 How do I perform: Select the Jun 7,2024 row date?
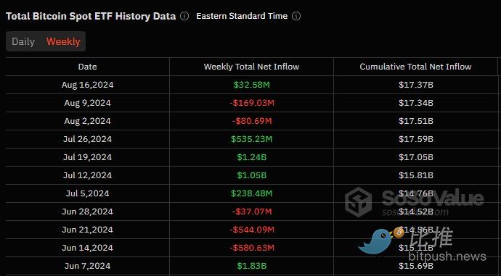[x=88, y=266]
